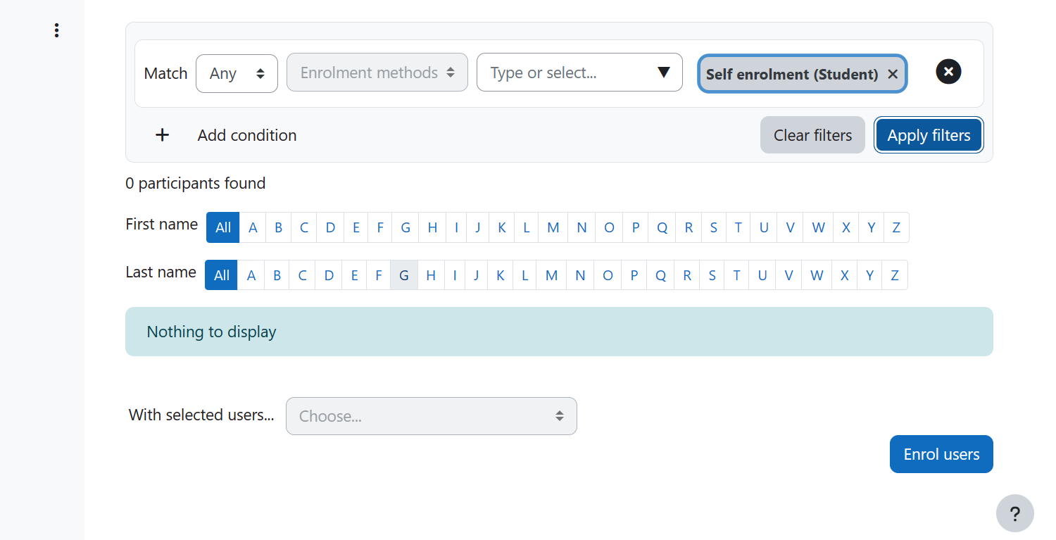The height and width of the screenshot is (540, 1056).
Task: Open the help question mark button
Action: tap(1015, 513)
